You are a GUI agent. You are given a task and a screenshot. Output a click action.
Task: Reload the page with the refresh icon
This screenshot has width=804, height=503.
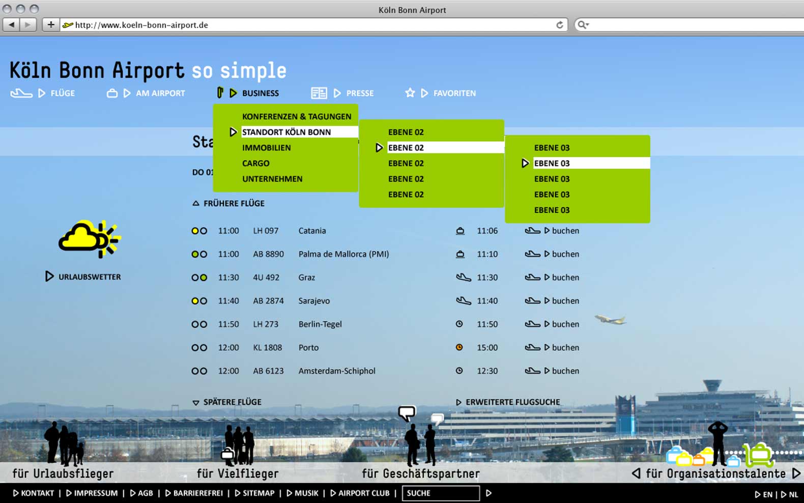click(x=559, y=25)
